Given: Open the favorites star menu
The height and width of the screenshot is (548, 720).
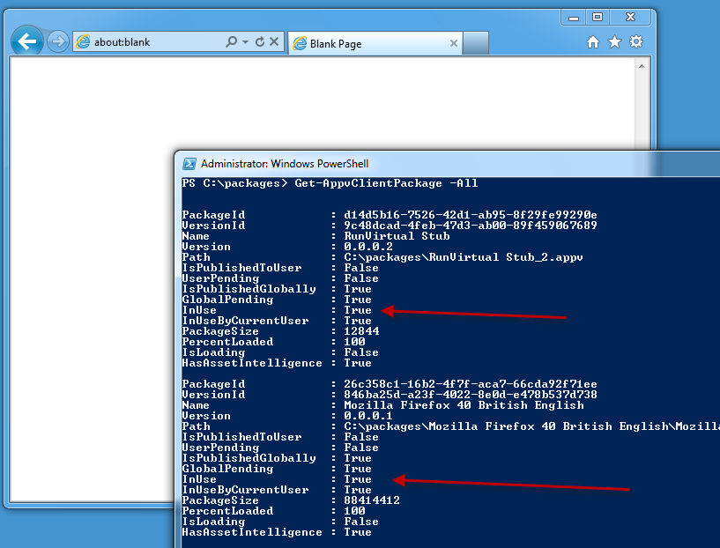Looking at the screenshot, I should coord(614,42).
